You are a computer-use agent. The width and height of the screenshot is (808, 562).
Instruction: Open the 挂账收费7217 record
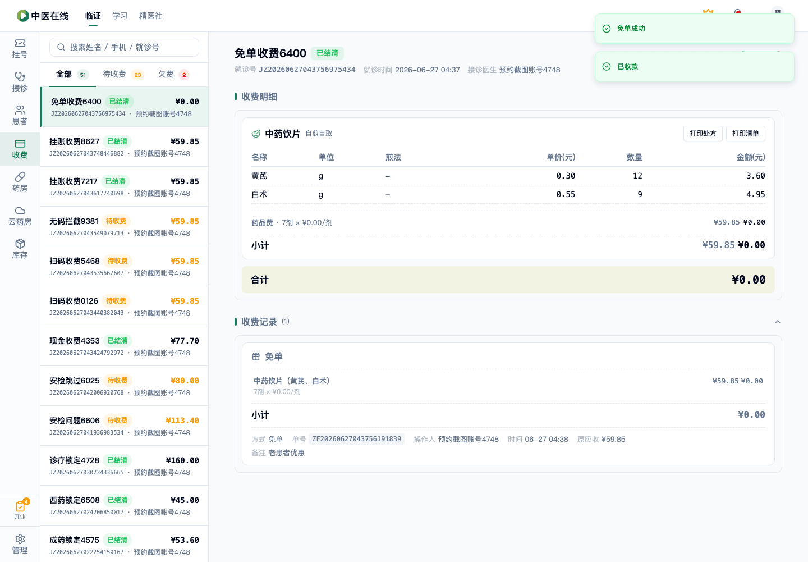click(124, 186)
